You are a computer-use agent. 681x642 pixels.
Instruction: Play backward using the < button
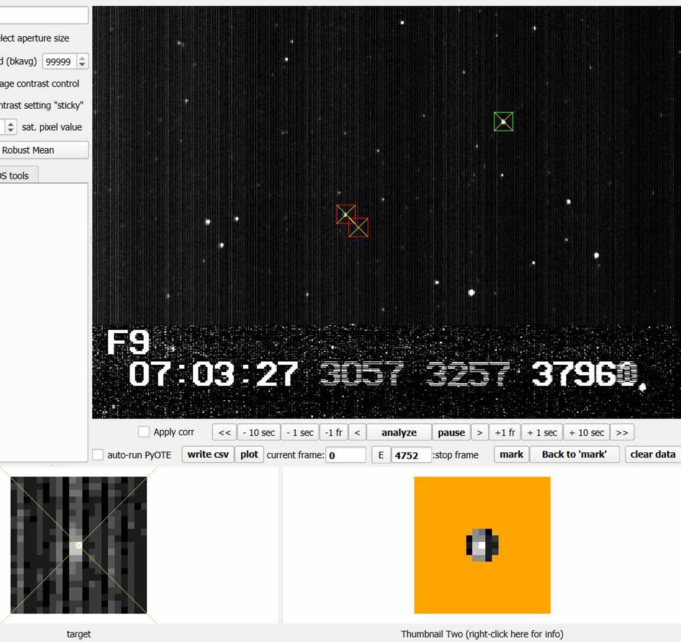[x=357, y=433]
